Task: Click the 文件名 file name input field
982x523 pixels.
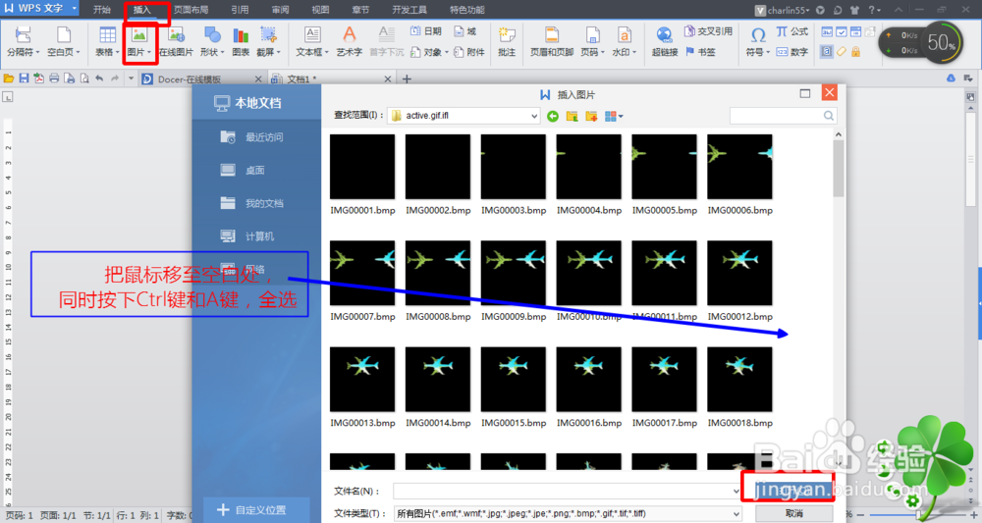Action: [568, 492]
